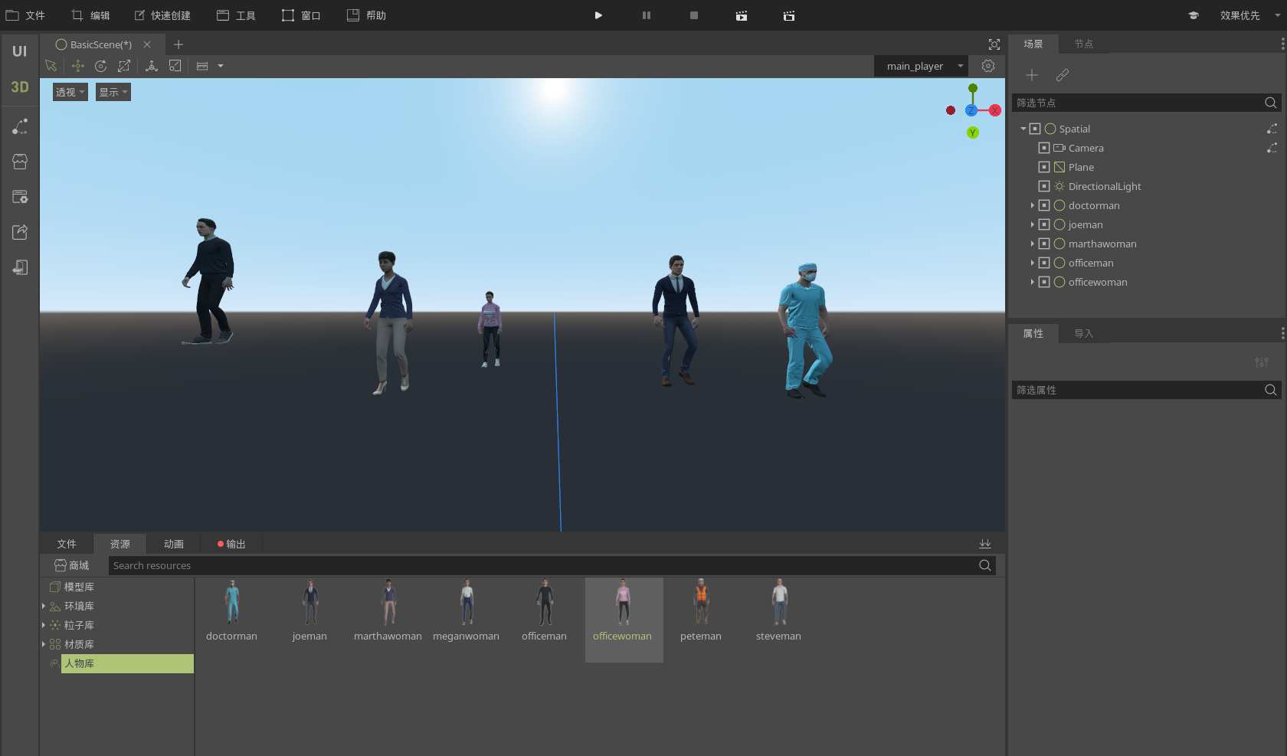1287x756 pixels.
Task: Open the 显示 display dropdown
Action: [113, 92]
